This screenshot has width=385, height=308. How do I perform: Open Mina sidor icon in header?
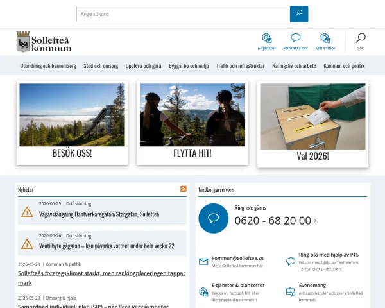325,38
